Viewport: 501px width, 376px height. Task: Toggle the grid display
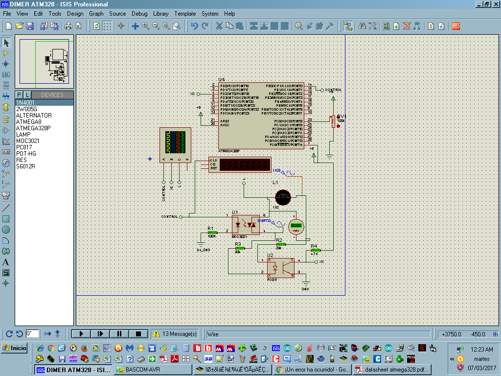107,26
